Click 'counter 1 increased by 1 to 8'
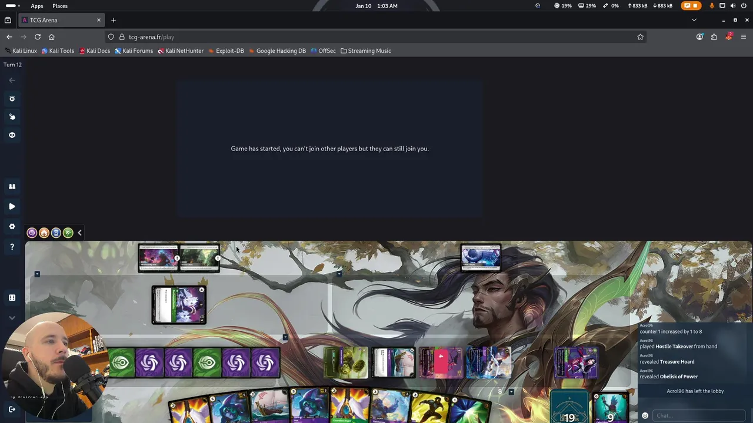Image resolution: width=753 pixels, height=423 pixels. [x=671, y=331]
